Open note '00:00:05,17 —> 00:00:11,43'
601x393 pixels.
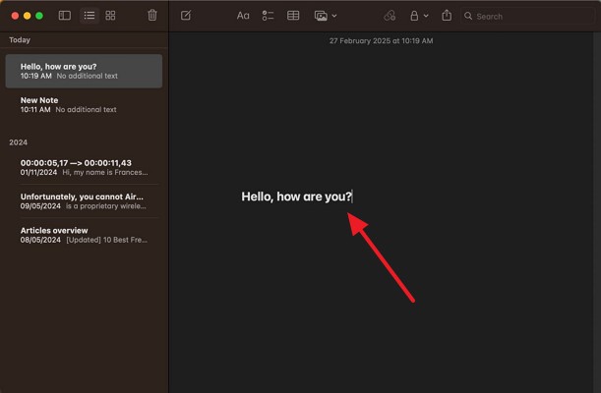point(84,168)
